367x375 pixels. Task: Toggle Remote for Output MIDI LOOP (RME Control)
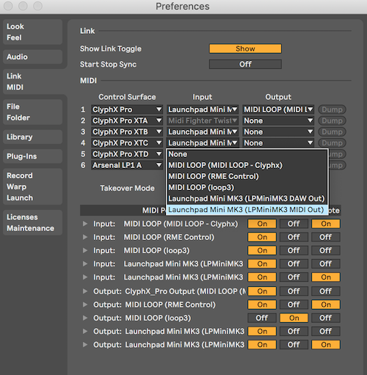click(326, 305)
